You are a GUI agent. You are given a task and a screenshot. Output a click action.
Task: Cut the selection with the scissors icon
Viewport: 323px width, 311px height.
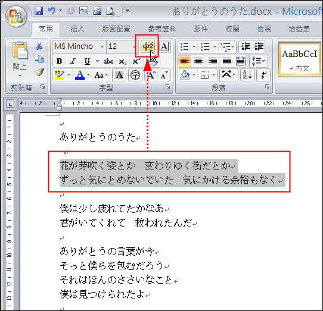click(39, 46)
